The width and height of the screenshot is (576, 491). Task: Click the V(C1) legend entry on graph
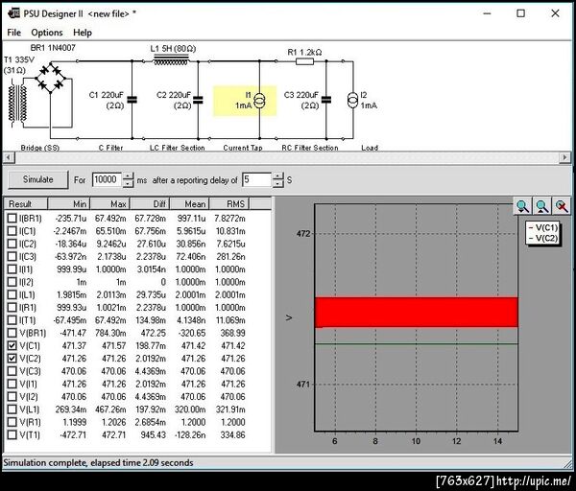[x=543, y=227]
